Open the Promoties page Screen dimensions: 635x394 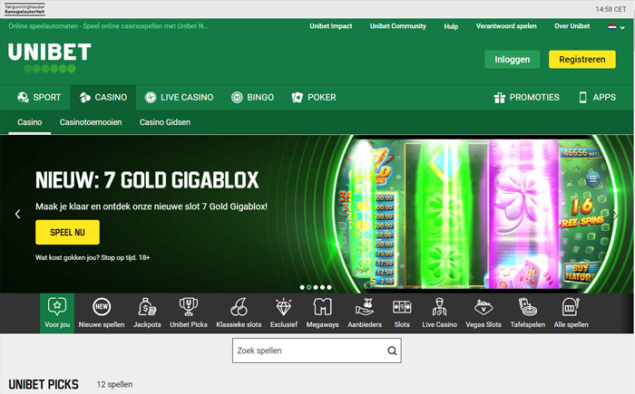coord(526,97)
